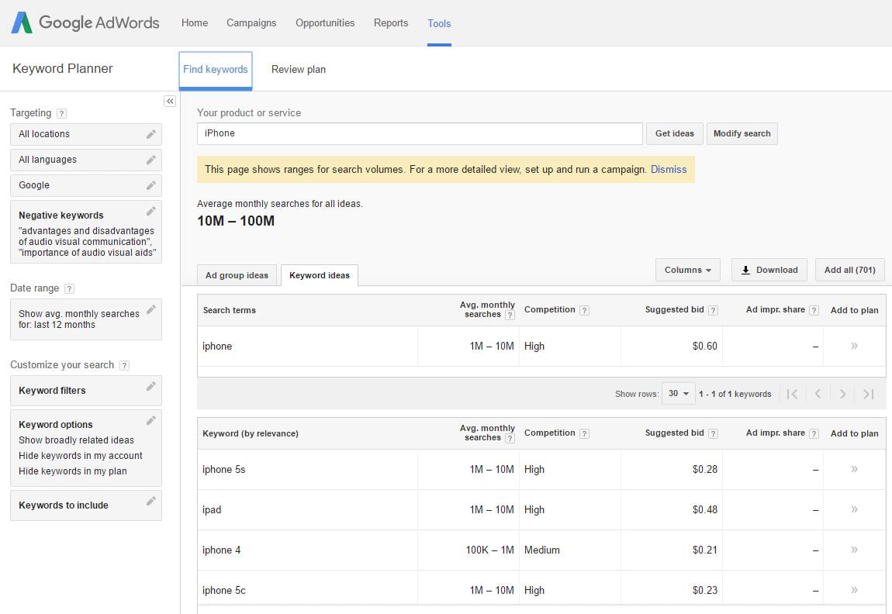892x614 pixels.
Task: Open help for the Competition column header
Action: point(583,309)
